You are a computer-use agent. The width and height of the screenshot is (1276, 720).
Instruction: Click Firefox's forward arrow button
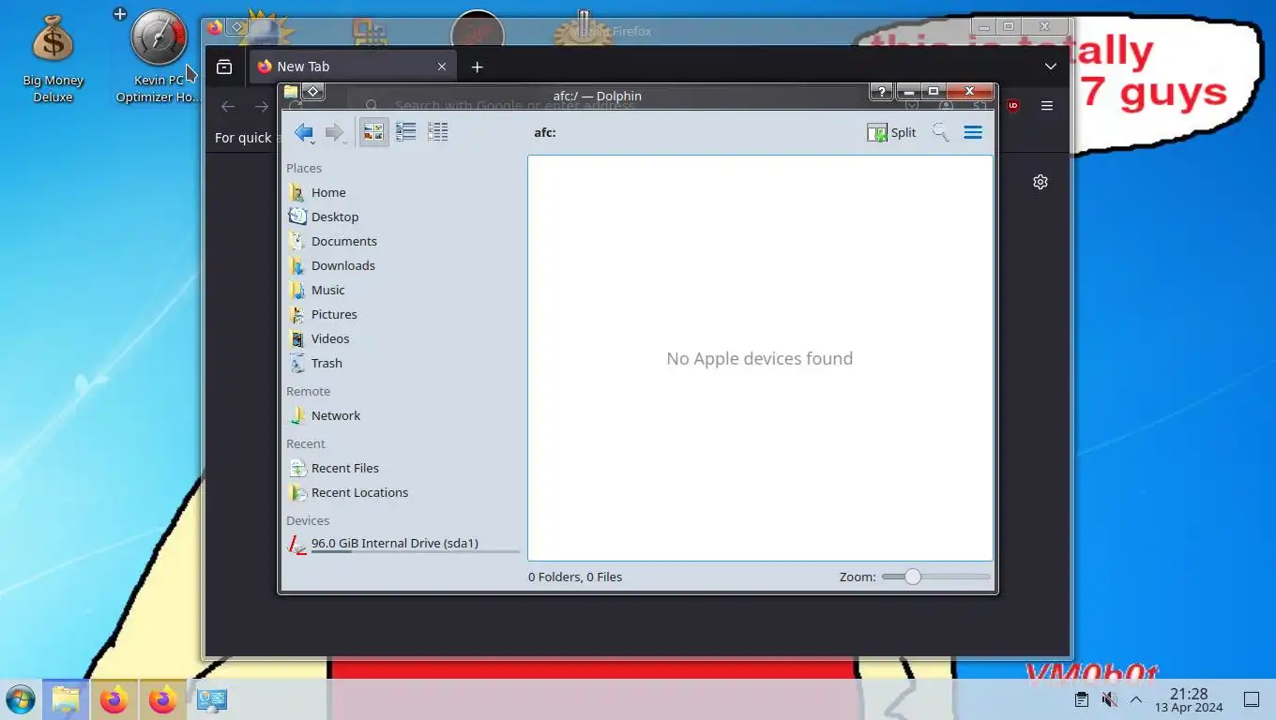click(262, 106)
